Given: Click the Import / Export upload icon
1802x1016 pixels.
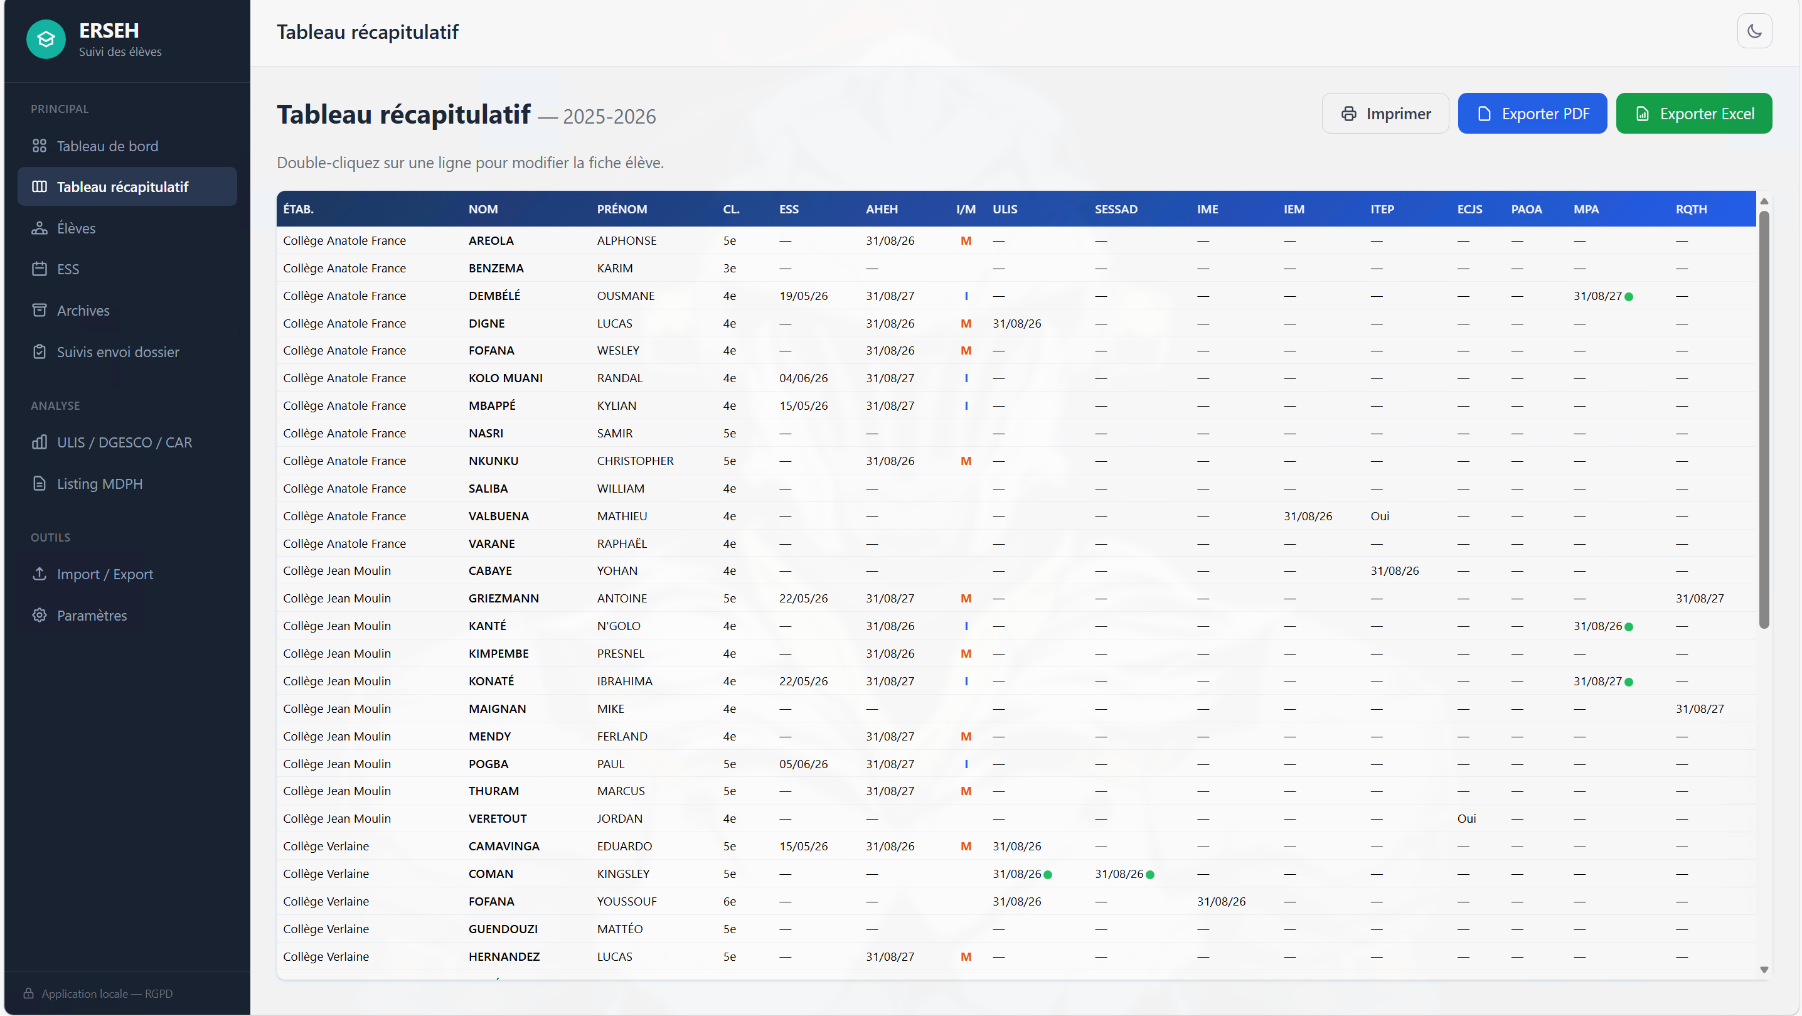Looking at the screenshot, I should coord(39,574).
